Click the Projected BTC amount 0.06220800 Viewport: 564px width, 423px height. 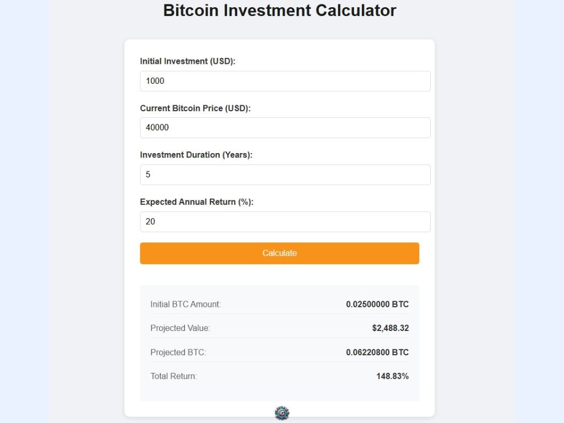coord(378,352)
